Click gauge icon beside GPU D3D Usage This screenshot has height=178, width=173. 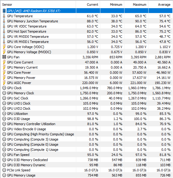[4, 119]
